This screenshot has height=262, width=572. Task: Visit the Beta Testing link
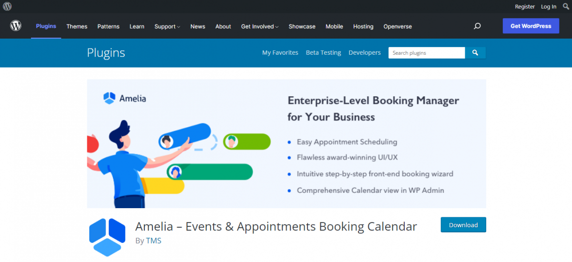pyautogui.click(x=323, y=53)
